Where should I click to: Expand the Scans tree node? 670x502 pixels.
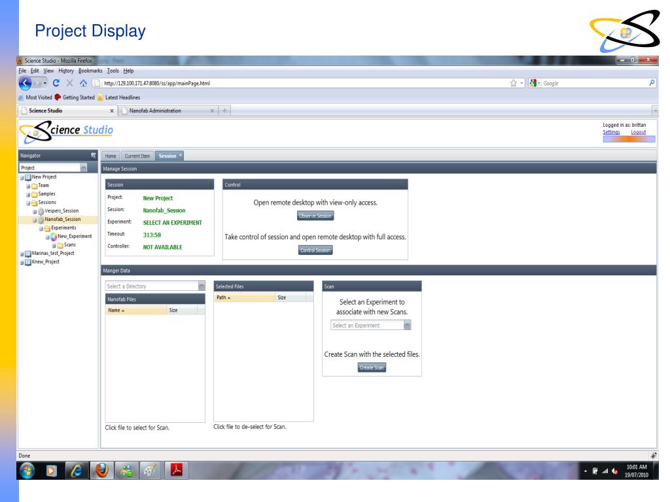point(54,246)
